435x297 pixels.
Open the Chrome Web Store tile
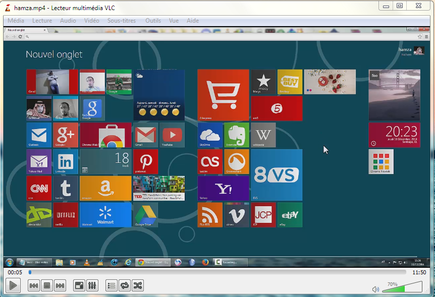pos(105,135)
